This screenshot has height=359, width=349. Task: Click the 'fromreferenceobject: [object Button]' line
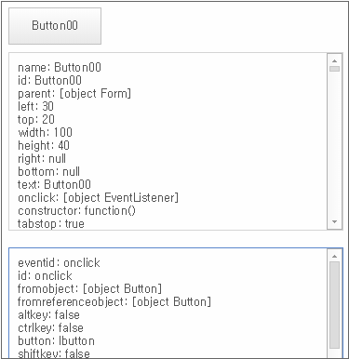114,301
